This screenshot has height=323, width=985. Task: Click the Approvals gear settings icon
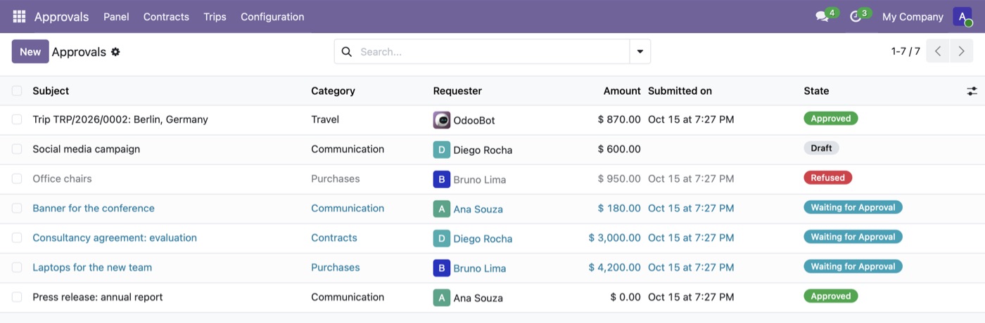click(x=115, y=52)
